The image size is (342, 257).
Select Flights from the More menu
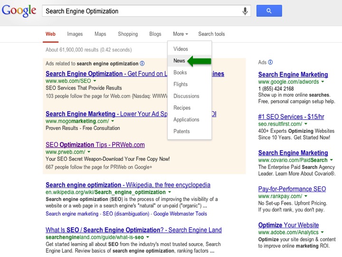coord(190,84)
